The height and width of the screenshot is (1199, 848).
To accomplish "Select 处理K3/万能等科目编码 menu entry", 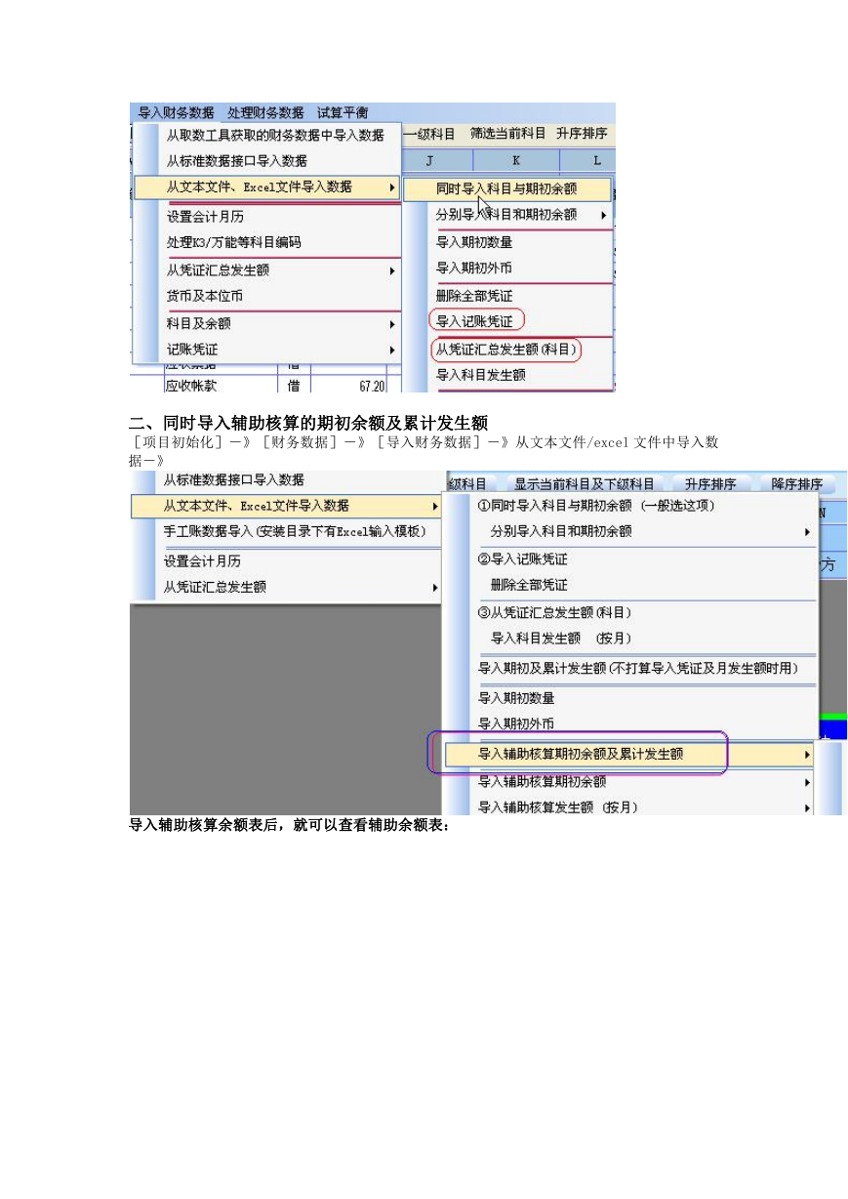I will pyautogui.click(x=266, y=242).
